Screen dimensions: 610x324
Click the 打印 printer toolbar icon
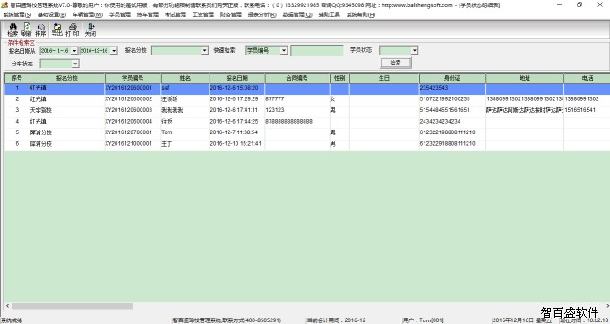coord(73,30)
